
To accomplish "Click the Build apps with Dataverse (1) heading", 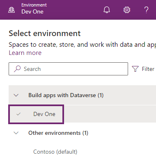I will 66,95.
